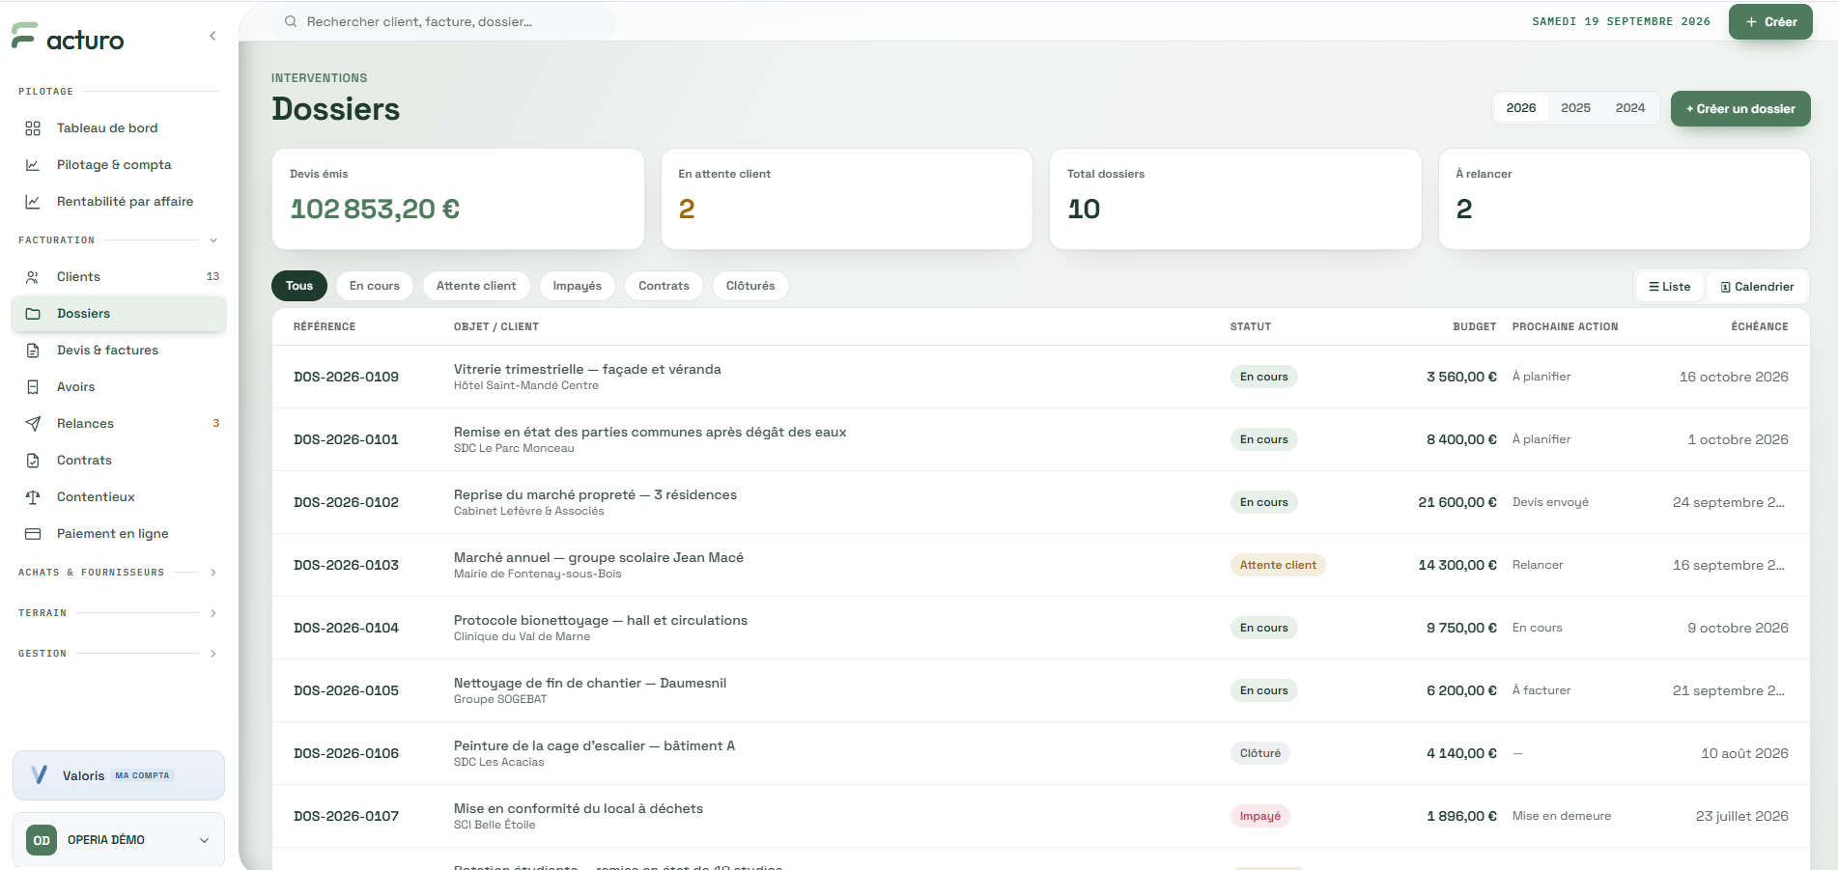Screen dimensions: 1838x870
Task: Collapse the Facturation section
Action: point(213,240)
